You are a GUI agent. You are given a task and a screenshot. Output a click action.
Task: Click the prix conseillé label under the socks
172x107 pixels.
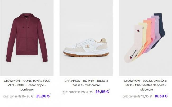coord(131,96)
